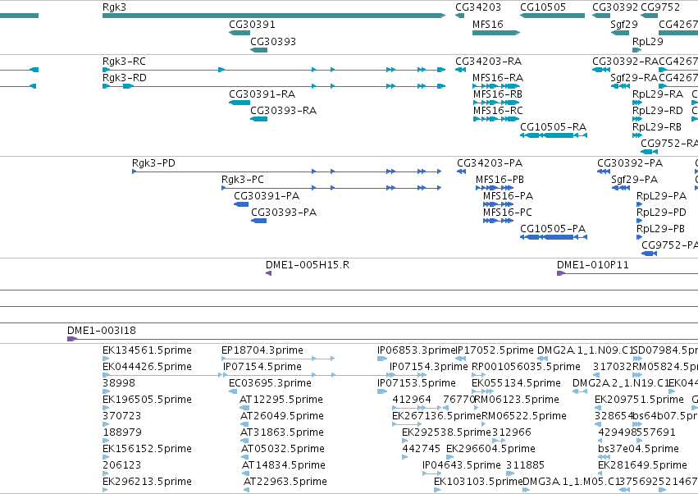This screenshot has width=698, height=494.
Task: Click the CG30393-PA protein feature
Action: pos(258,221)
